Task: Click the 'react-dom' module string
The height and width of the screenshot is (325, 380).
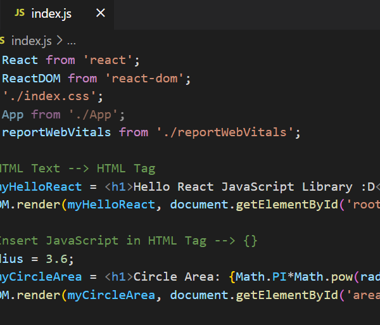Action: coord(148,79)
